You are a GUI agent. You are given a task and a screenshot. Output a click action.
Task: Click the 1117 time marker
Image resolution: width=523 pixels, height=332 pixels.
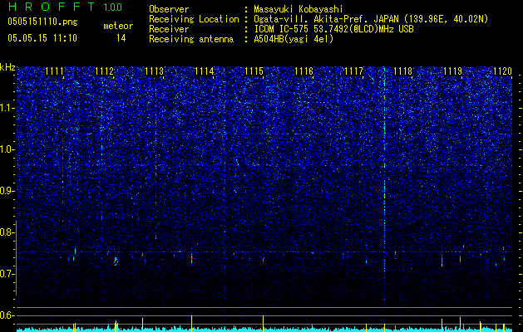click(x=353, y=71)
